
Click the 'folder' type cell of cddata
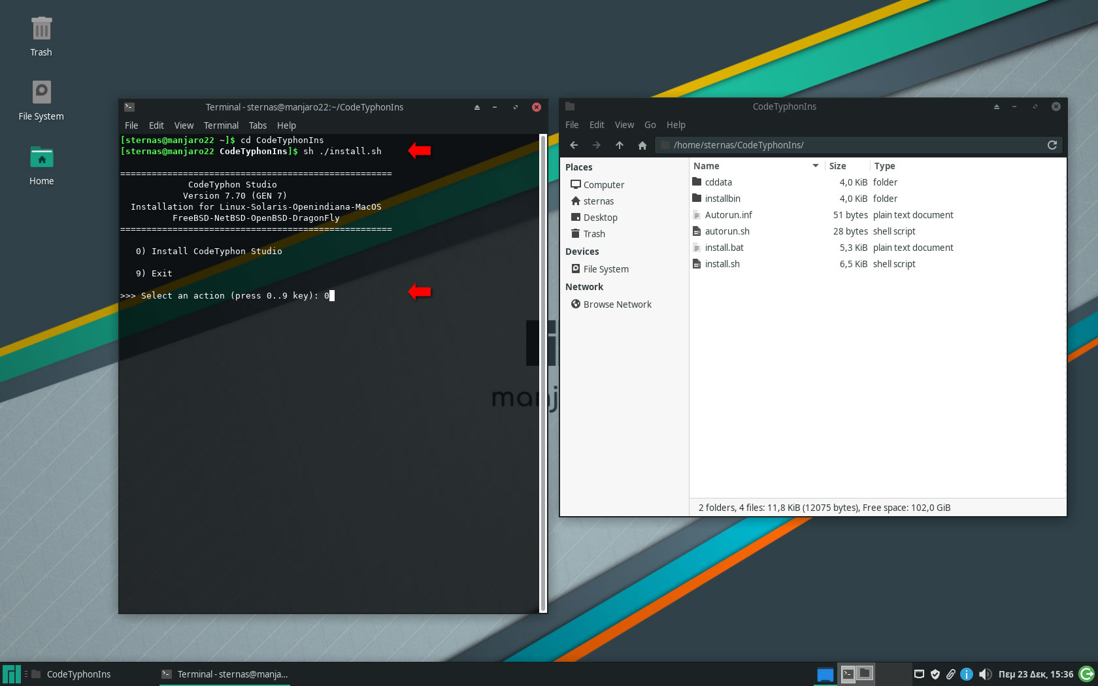pyautogui.click(x=885, y=182)
